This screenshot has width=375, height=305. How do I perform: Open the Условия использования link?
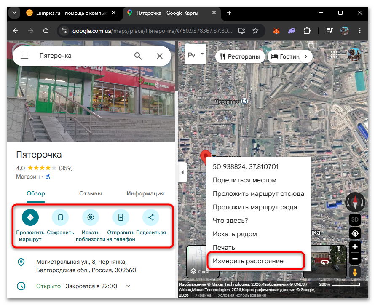(x=242, y=295)
